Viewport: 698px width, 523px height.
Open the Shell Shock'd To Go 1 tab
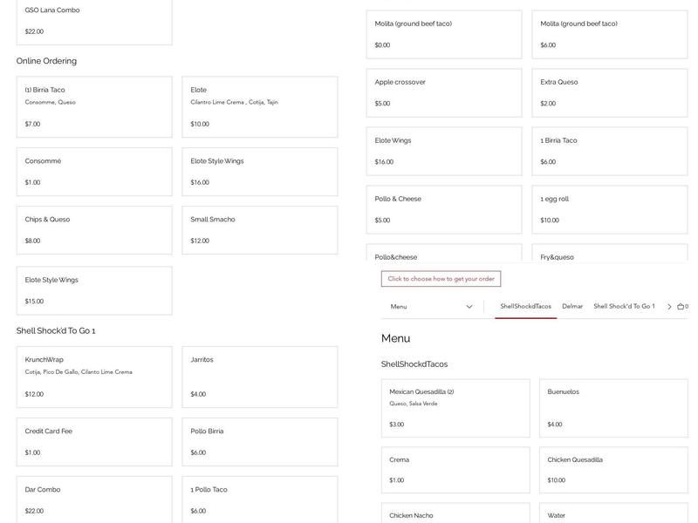pos(624,307)
